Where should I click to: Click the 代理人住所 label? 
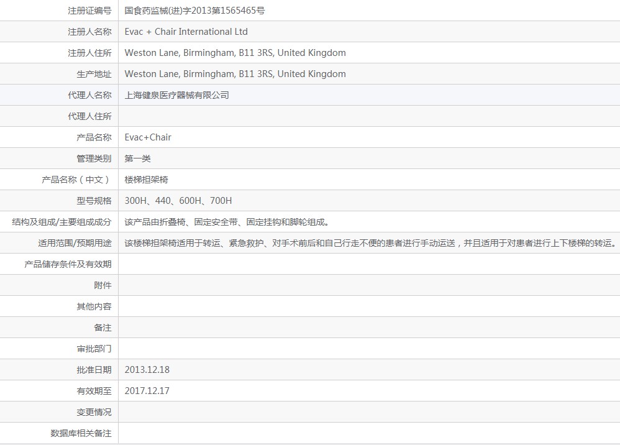(x=89, y=116)
